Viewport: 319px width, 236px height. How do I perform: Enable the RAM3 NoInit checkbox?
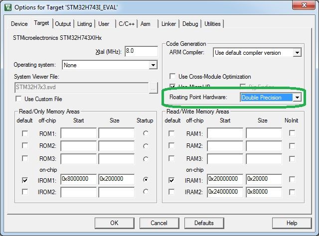[x=292, y=159]
